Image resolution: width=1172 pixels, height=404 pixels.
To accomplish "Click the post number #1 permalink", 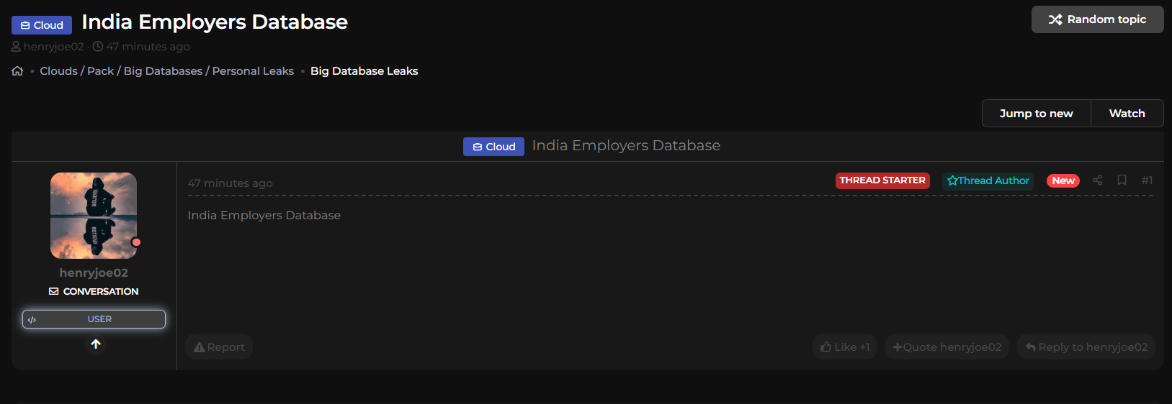I will coord(1147,180).
